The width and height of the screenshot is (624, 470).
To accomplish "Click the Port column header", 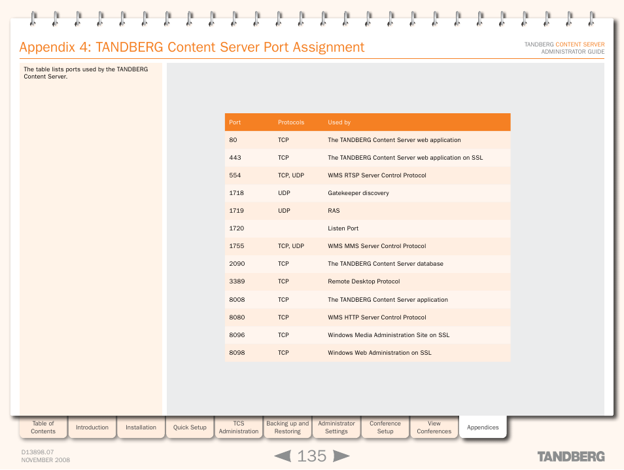I will 235,122.
